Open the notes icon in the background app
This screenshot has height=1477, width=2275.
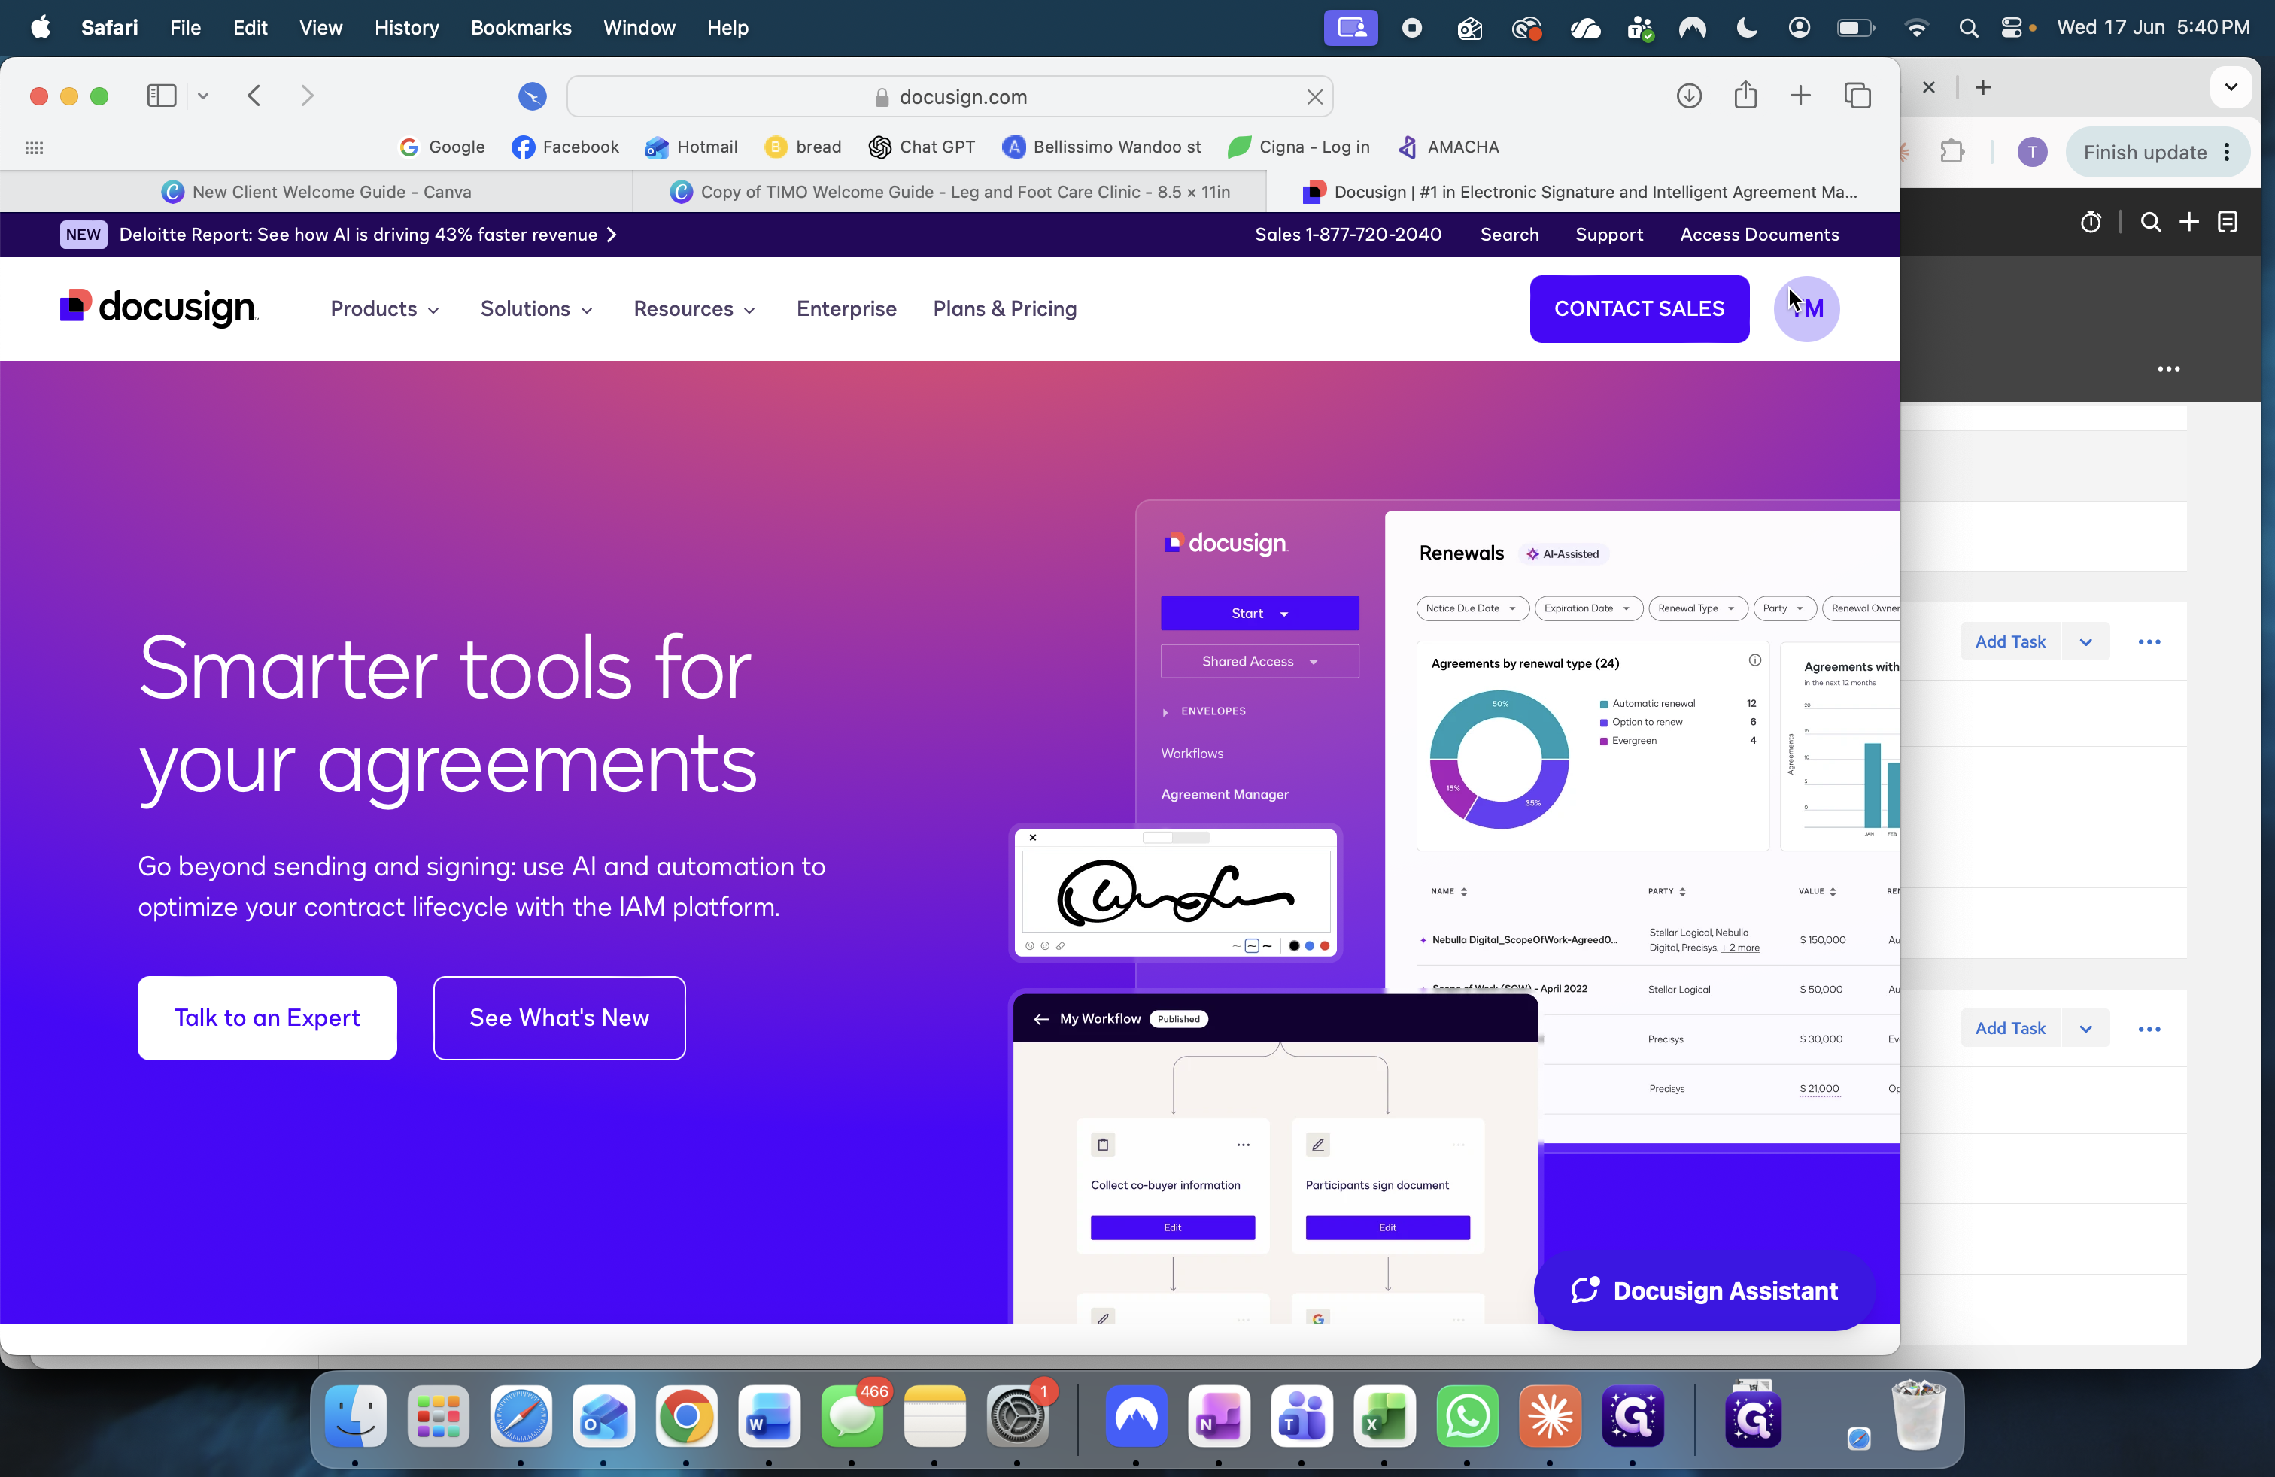pos(2228,223)
